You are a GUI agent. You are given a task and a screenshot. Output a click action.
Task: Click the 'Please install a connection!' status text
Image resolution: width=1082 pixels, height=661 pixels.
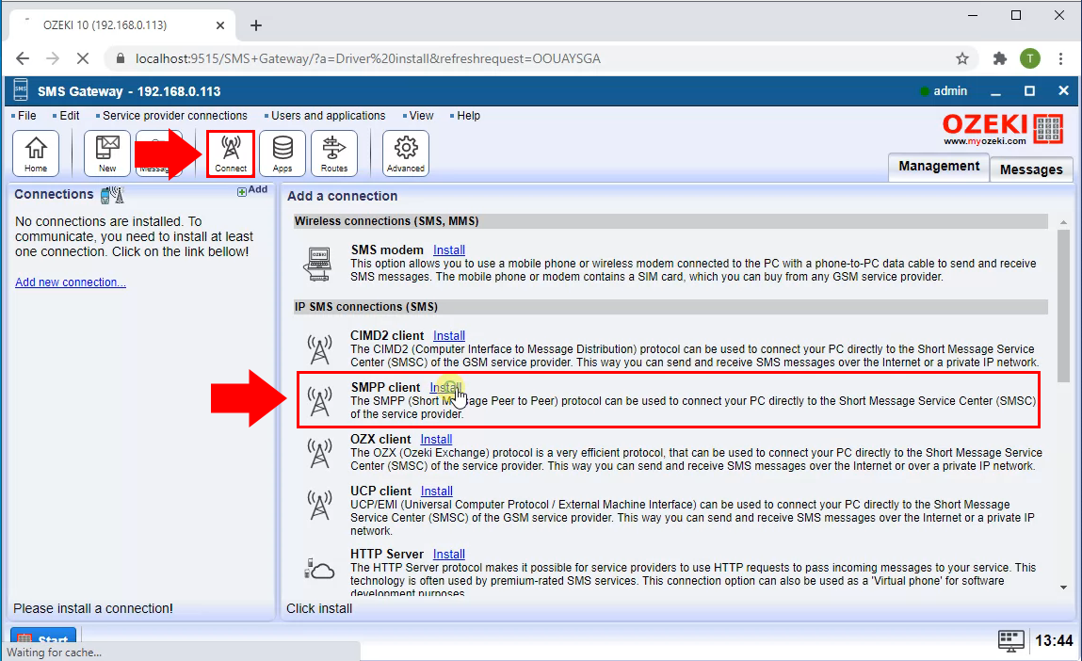coord(93,608)
